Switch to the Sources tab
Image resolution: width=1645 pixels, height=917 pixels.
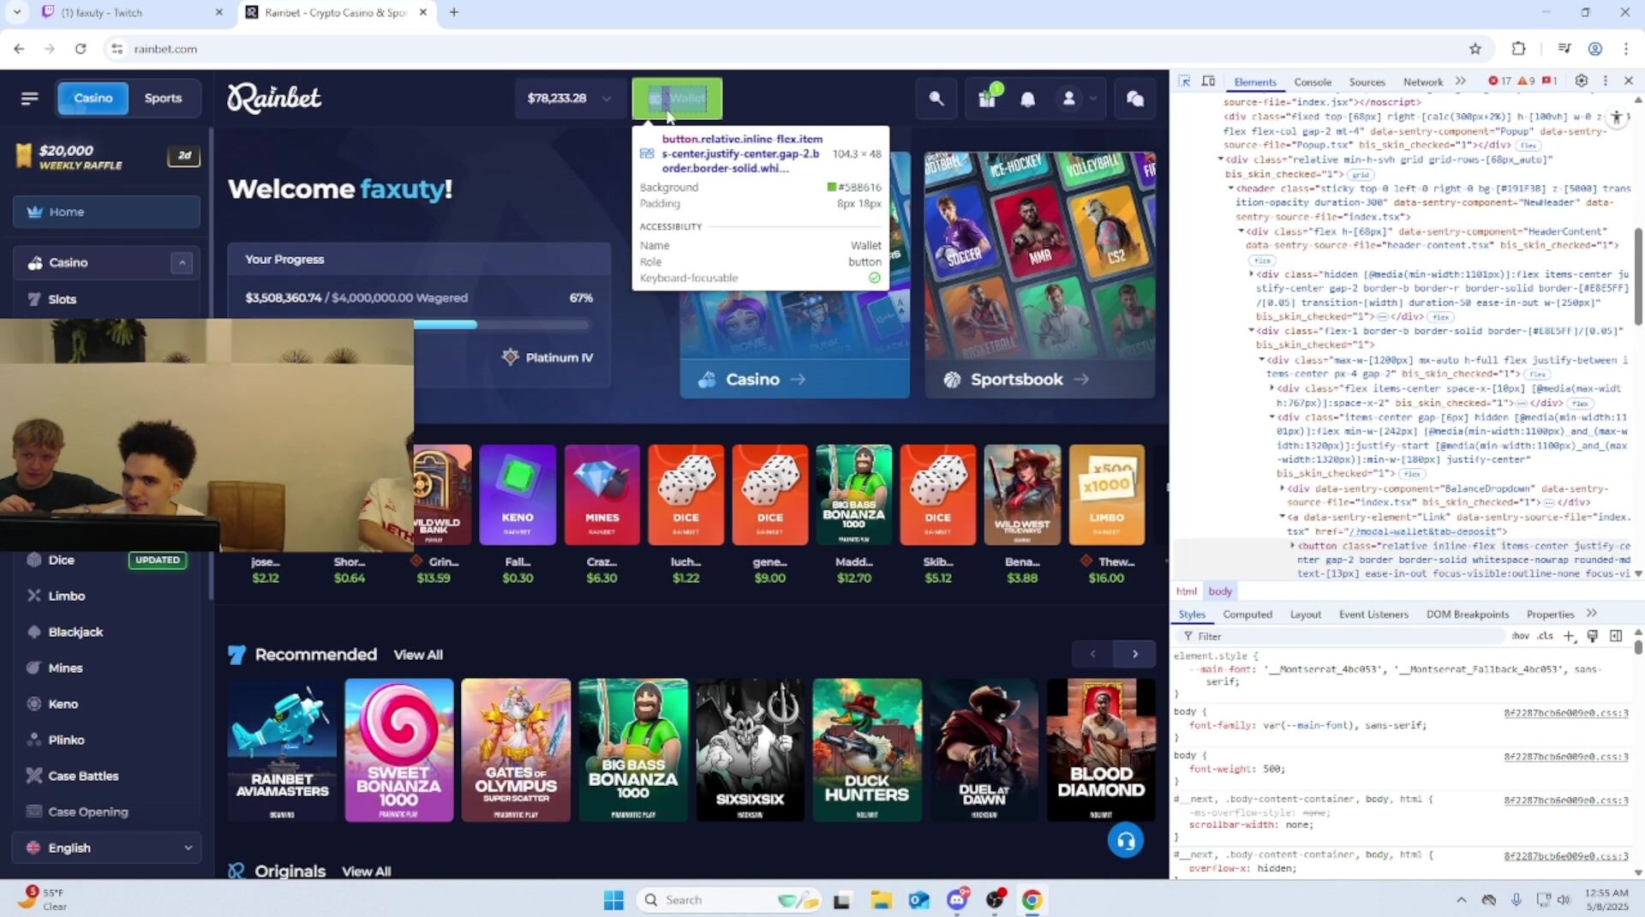pos(1367,82)
